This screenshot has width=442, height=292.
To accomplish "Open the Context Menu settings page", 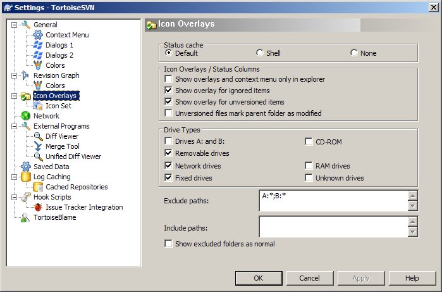I will 67,35.
